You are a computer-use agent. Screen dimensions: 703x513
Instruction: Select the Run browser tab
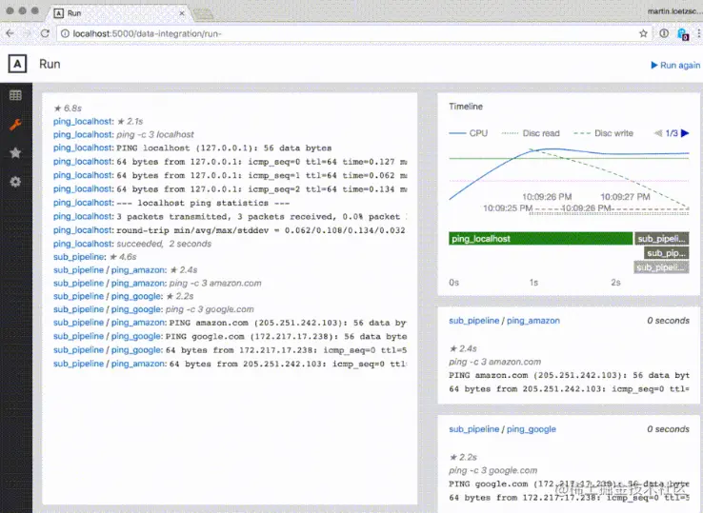coord(119,13)
